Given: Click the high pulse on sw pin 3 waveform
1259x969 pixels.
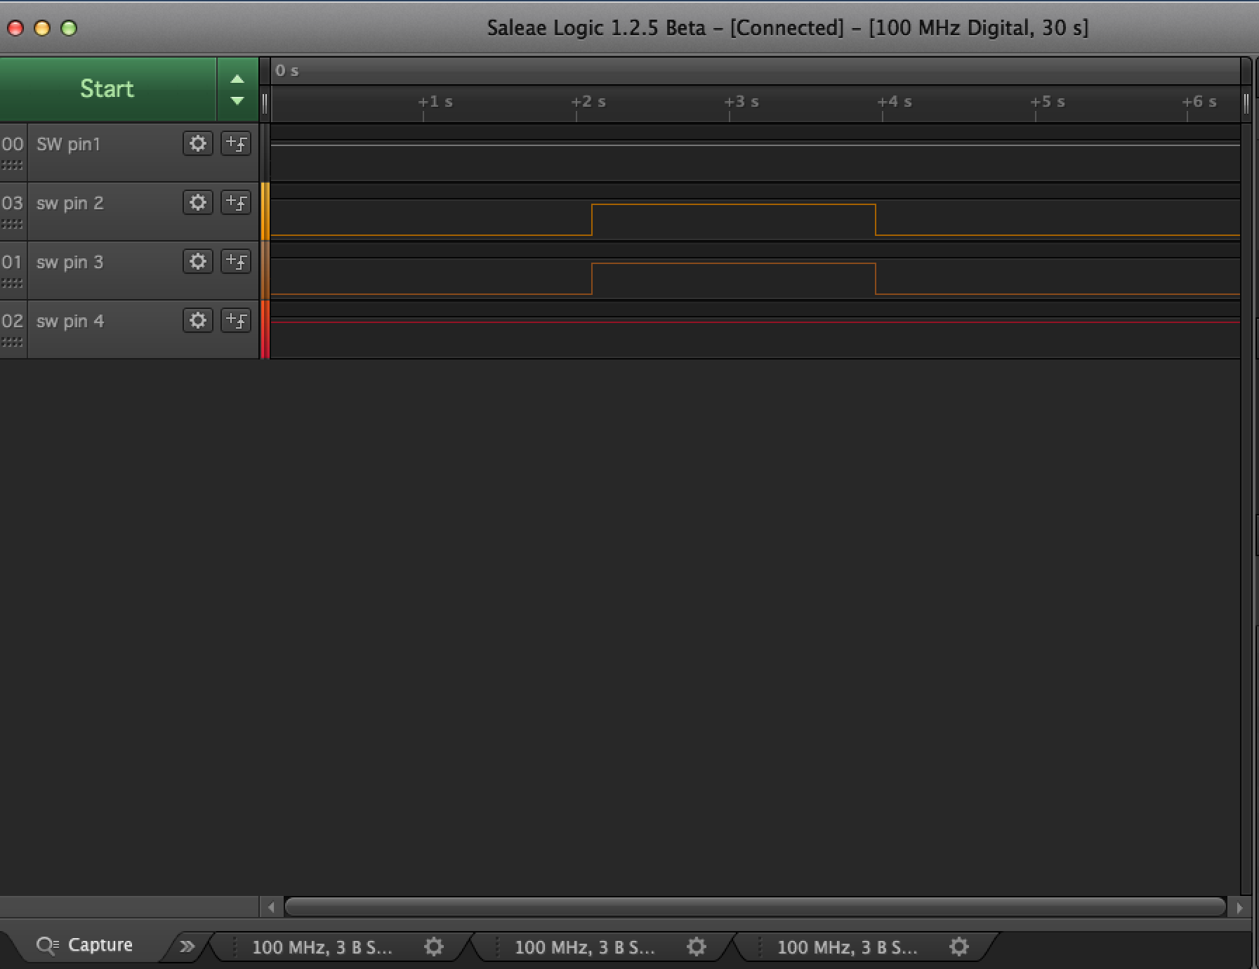Looking at the screenshot, I should click(734, 278).
